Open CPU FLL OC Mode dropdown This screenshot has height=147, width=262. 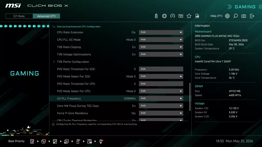(x=161, y=40)
